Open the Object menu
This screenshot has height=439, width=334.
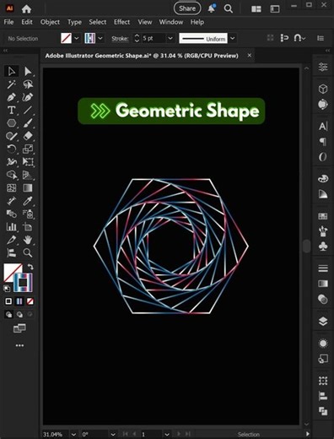tap(50, 22)
